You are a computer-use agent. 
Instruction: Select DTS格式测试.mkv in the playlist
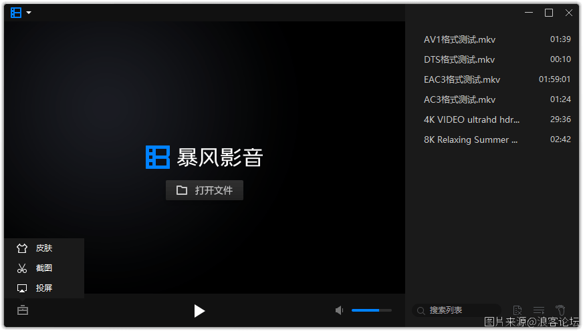(497, 59)
